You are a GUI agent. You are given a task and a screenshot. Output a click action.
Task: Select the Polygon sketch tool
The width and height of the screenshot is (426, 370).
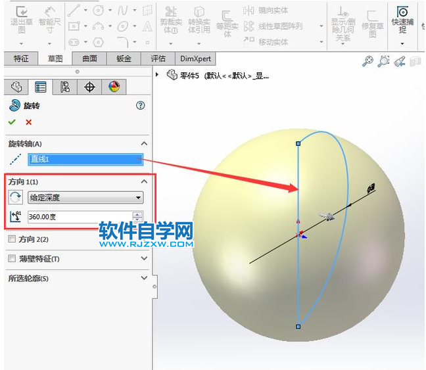point(99,42)
